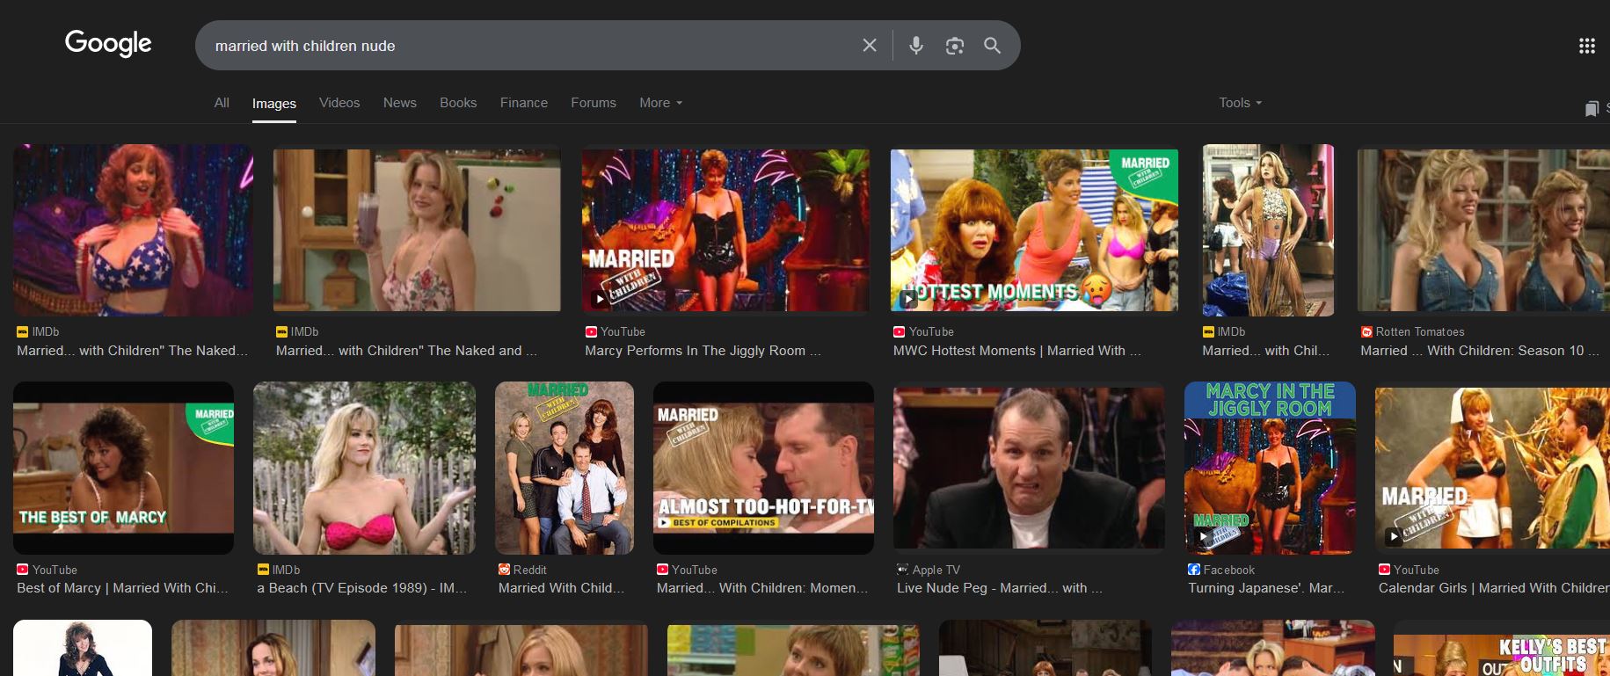This screenshot has width=1610, height=676.
Task: Submit search with the magnifier icon
Action: [x=992, y=46]
